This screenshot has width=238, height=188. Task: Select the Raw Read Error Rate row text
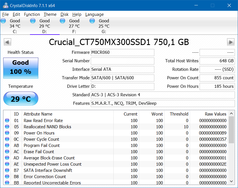coord(43,121)
